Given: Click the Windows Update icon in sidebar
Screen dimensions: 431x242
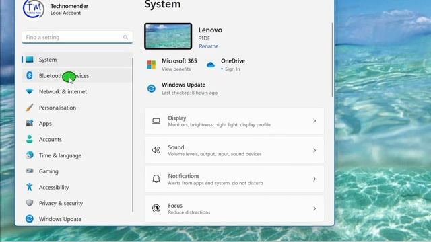Looking at the screenshot, I should (30, 218).
